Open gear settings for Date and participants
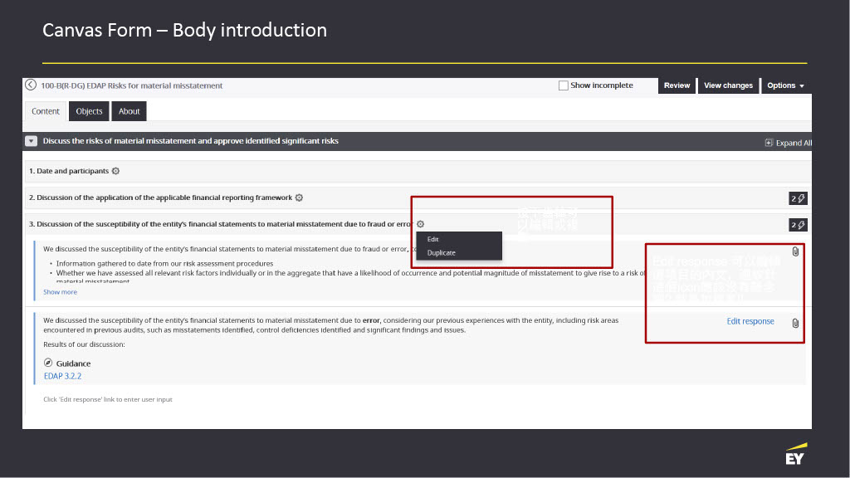The image size is (850, 478). click(115, 171)
